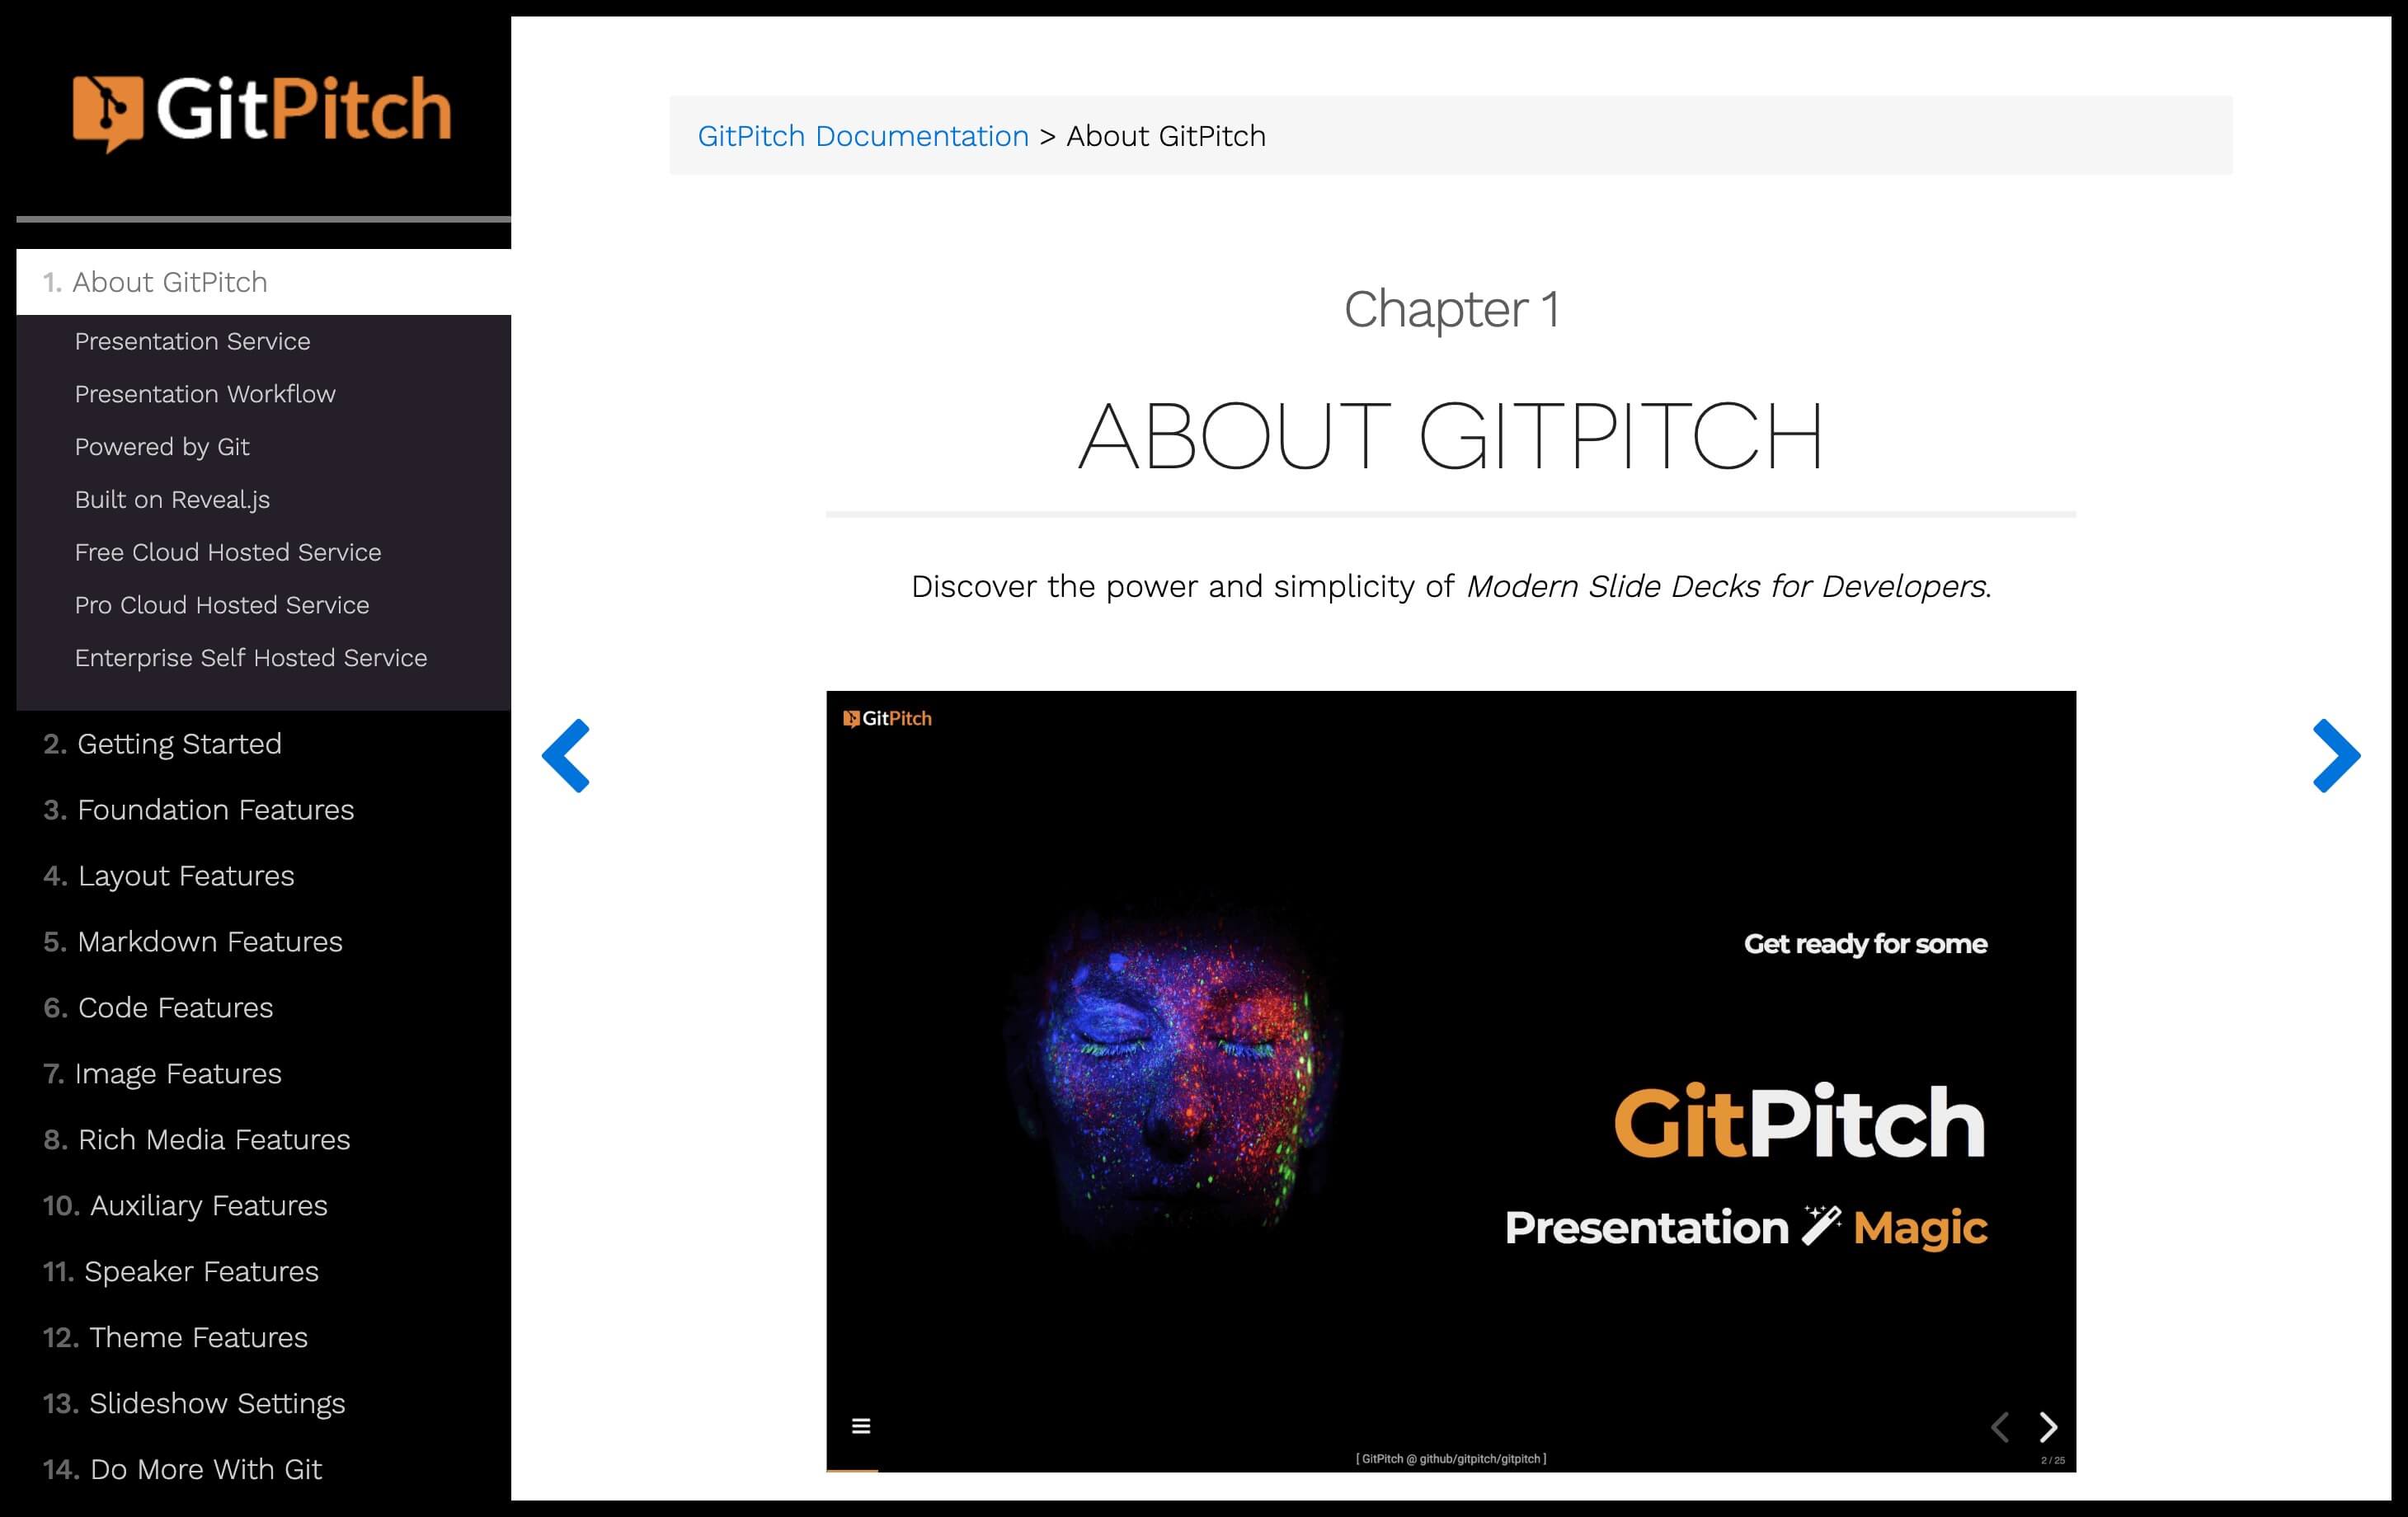2408x1517 pixels.
Task: Click the Free Cloud Hosted Service link
Action: tap(227, 551)
